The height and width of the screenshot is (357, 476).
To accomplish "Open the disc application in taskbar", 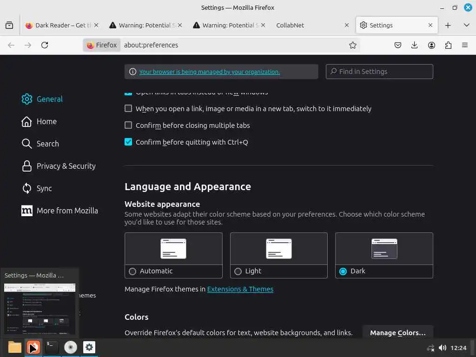I will click(71, 347).
